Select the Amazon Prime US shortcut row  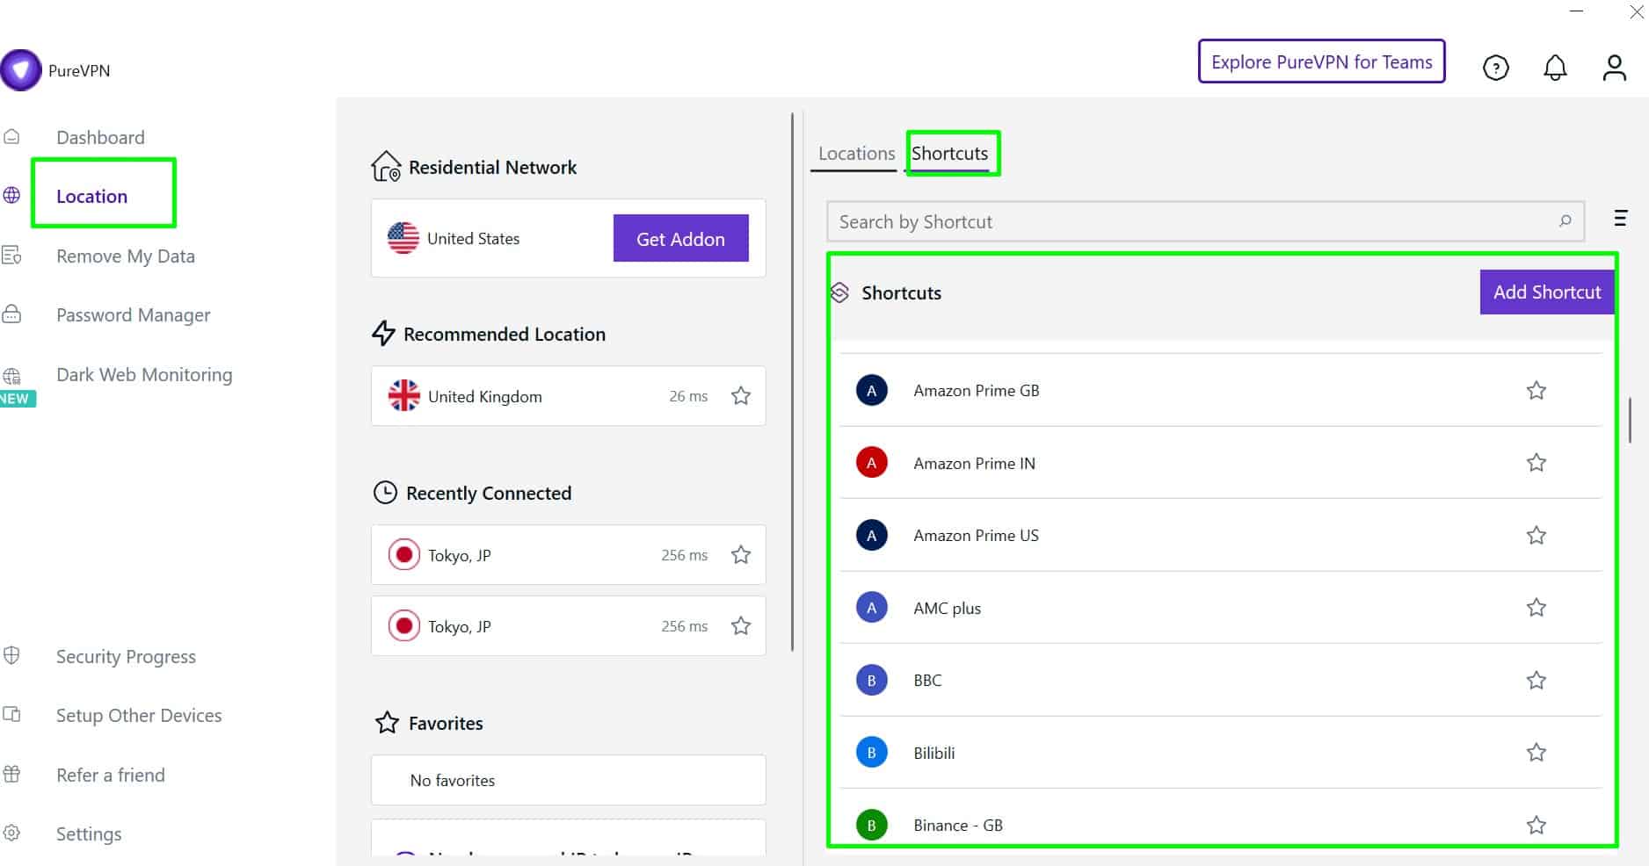tap(1220, 535)
